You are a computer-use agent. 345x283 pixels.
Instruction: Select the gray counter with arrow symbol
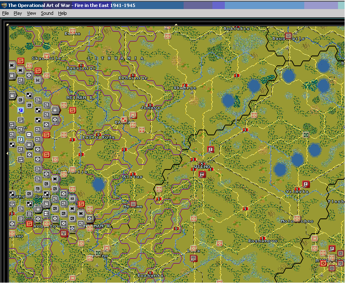(47, 213)
